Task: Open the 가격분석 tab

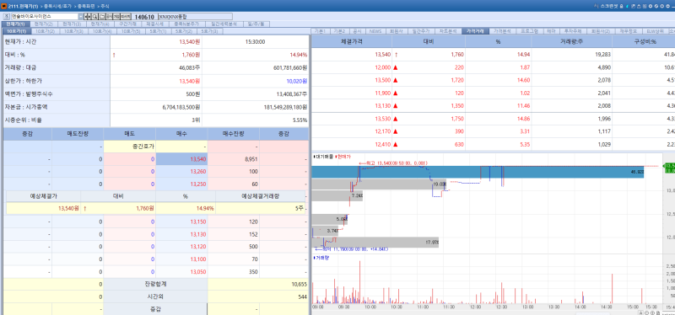Action: click(502, 31)
